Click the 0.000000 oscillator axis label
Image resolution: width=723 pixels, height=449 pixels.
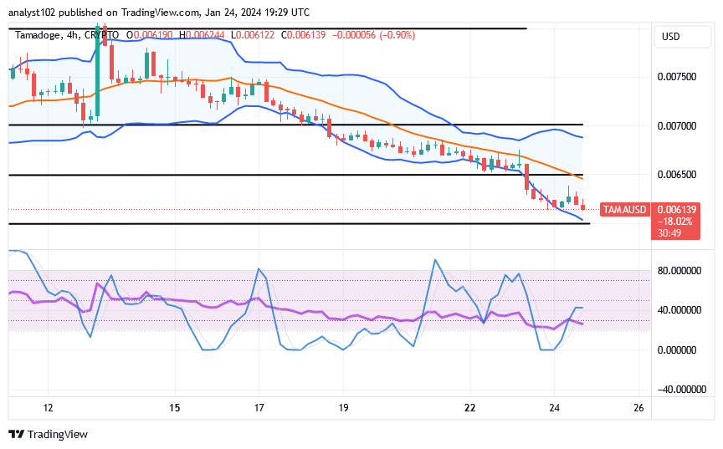coord(677,350)
